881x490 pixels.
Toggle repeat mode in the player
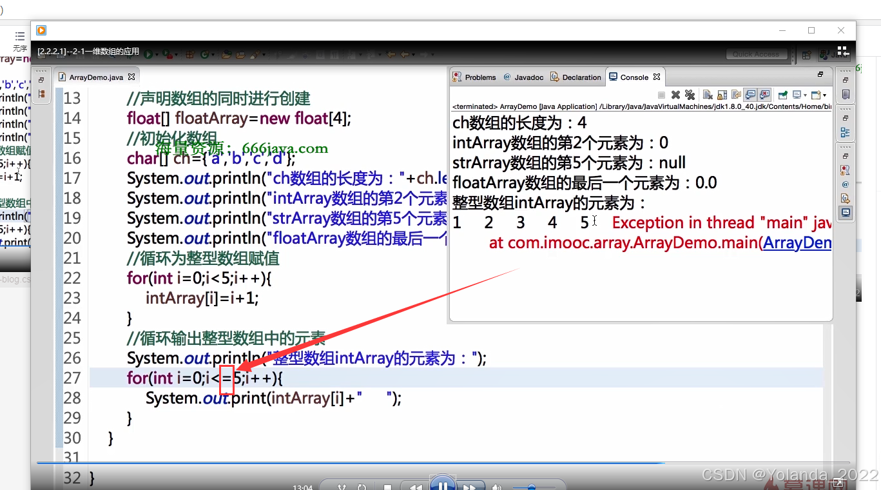click(x=362, y=487)
